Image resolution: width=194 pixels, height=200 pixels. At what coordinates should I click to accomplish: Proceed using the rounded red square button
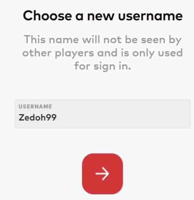click(102, 174)
